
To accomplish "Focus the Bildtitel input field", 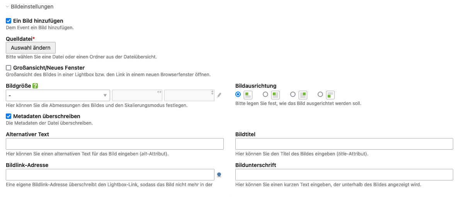I will [344, 144].
